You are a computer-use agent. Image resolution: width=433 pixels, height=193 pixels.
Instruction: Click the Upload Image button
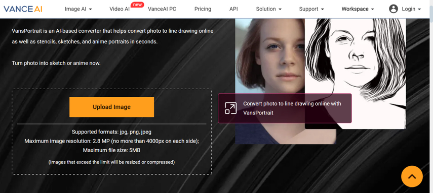(111, 107)
